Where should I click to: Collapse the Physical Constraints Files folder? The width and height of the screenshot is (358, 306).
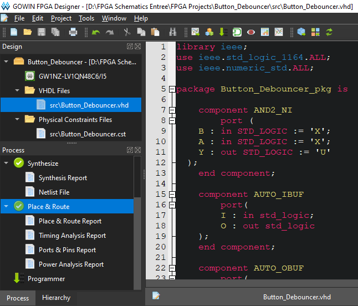(x=17, y=119)
